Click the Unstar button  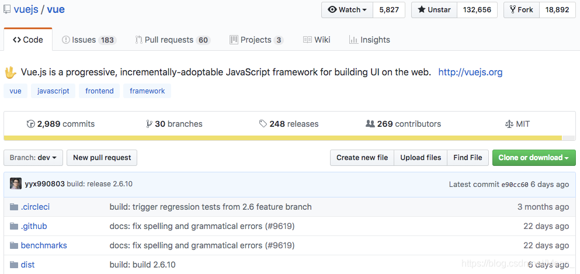tap(434, 10)
